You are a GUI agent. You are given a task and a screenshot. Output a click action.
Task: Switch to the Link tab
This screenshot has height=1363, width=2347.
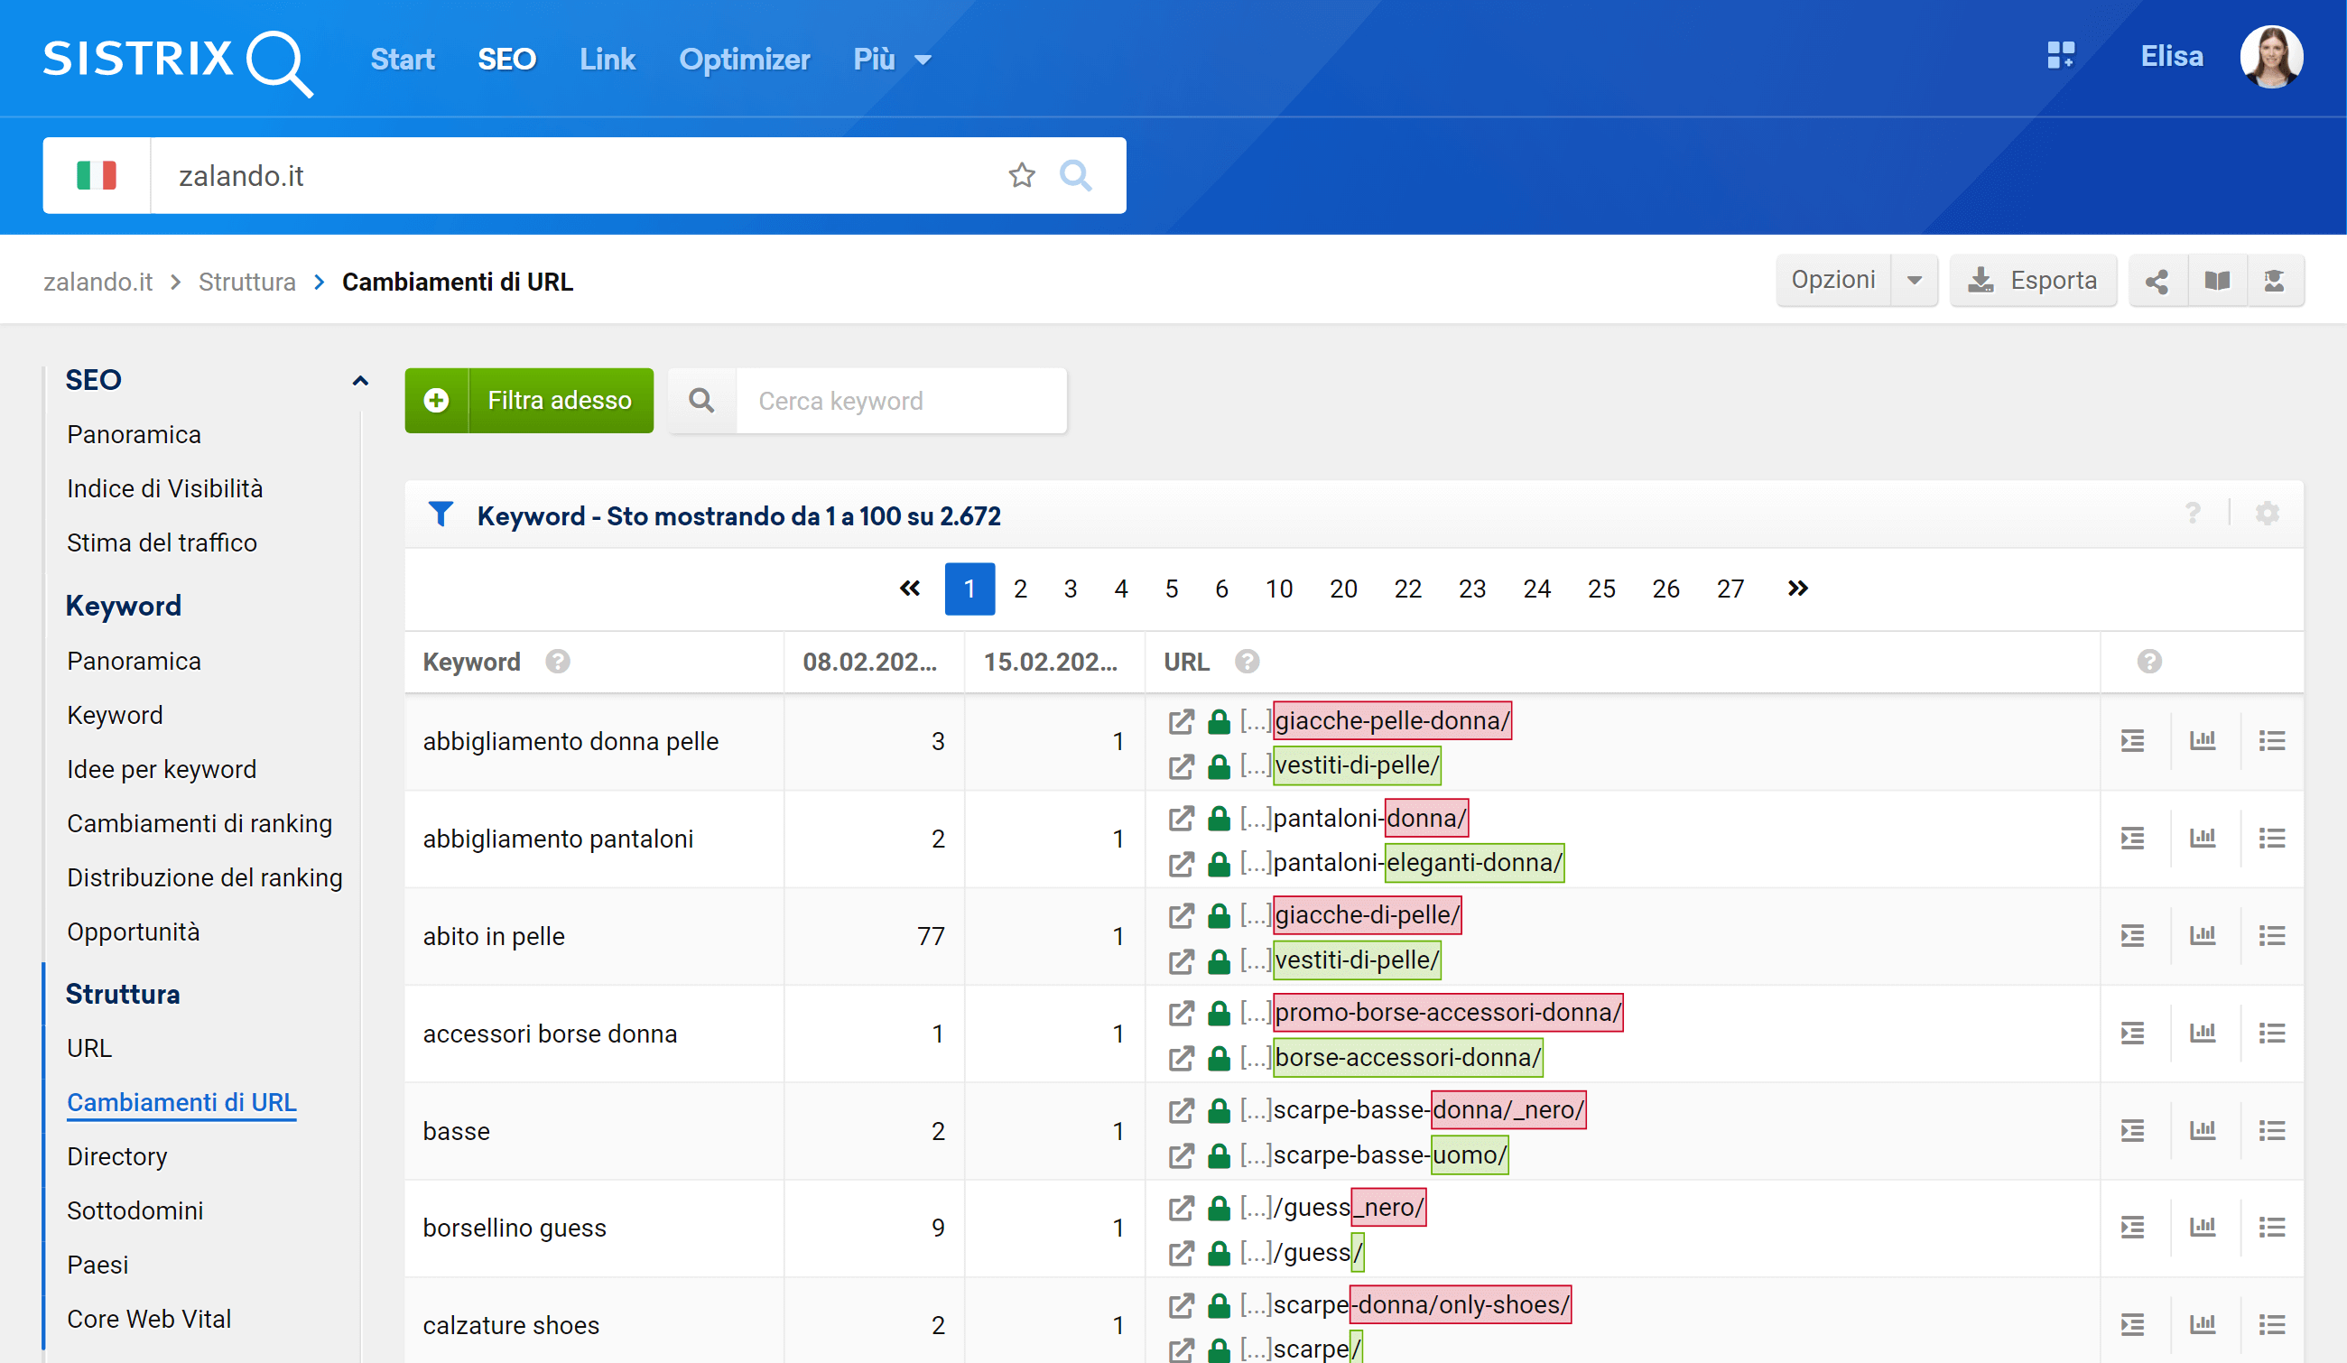[608, 60]
